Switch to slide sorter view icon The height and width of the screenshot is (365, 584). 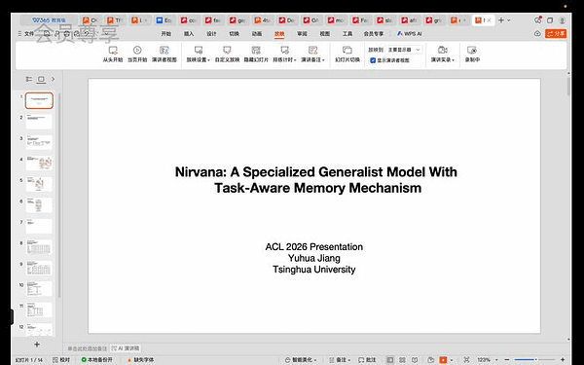point(402,360)
